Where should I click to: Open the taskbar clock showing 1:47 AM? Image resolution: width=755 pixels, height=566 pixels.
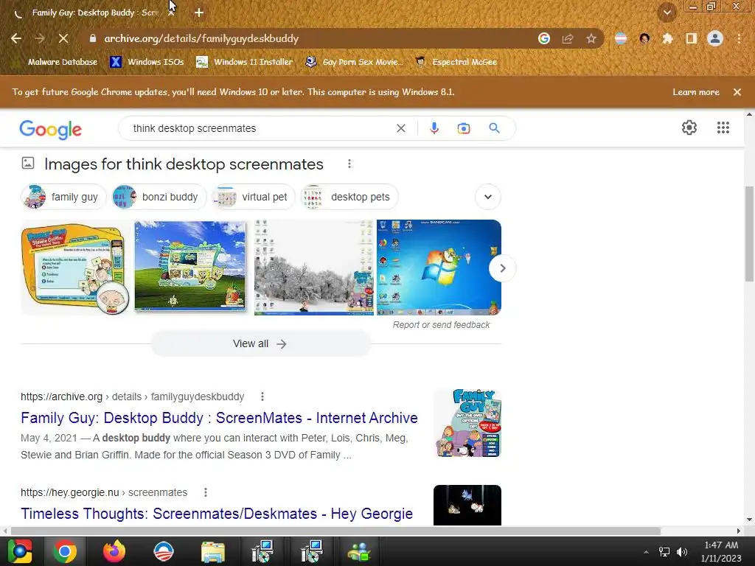coord(721,551)
